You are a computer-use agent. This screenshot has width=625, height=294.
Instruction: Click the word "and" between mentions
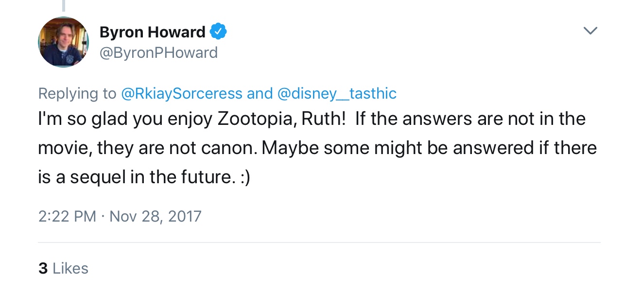pyautogui.click(x=260, y=93)
